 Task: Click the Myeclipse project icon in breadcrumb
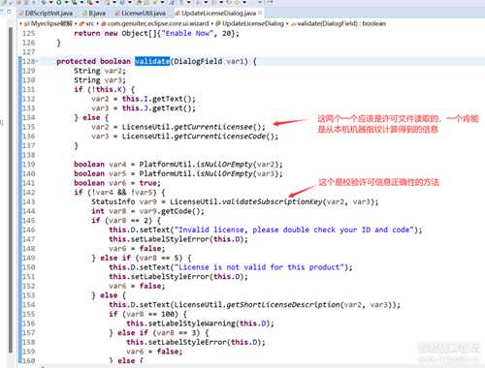(x=27, y=23)
